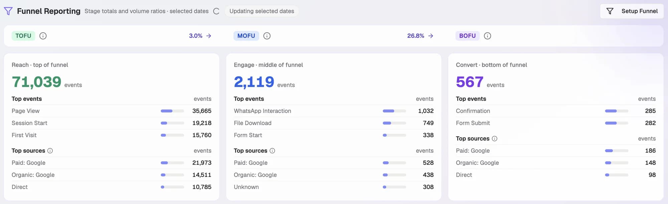
Task: Click 'Direct' in the Reach card
Action: [20, 187]
